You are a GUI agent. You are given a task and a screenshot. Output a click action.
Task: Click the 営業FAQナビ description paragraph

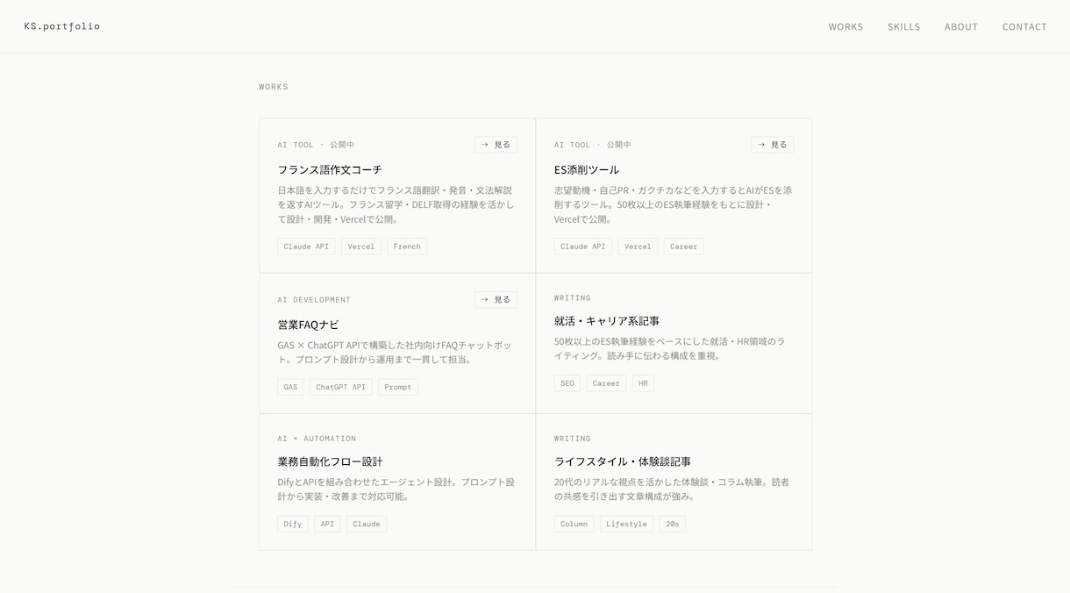[x=396, y=352]
